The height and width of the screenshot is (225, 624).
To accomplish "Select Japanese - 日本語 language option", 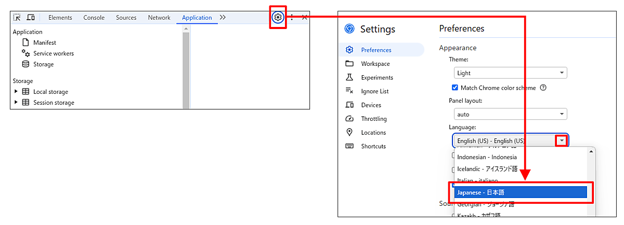I will (520, 192).
